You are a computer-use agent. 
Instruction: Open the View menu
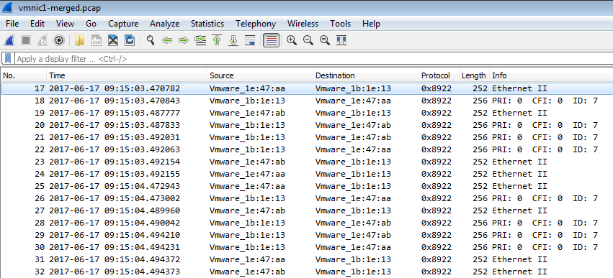65,24
